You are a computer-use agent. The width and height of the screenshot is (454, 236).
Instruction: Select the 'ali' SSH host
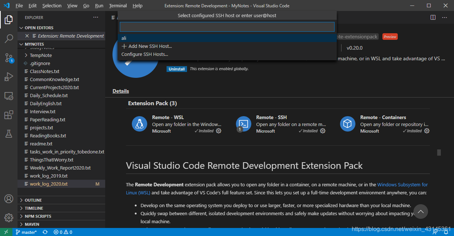point(227,38)
